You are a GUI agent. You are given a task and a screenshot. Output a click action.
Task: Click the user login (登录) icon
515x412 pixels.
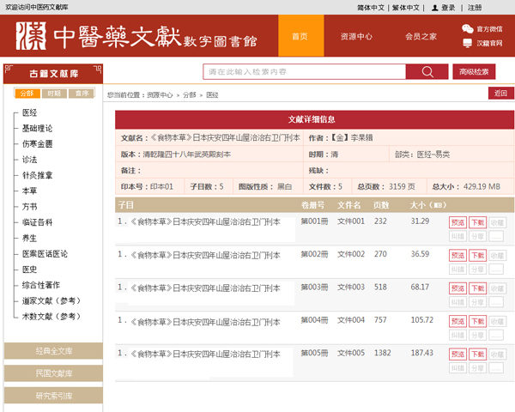[x=435, y=8]
